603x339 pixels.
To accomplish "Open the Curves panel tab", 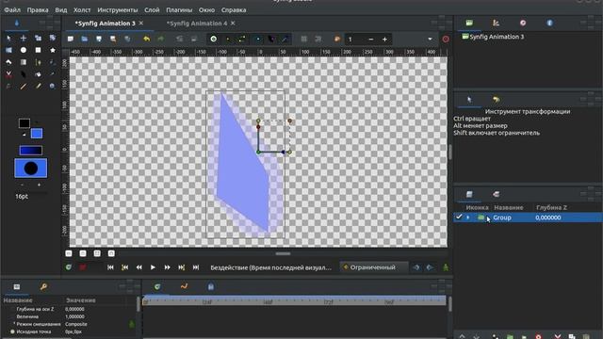I will pos(185,286).
